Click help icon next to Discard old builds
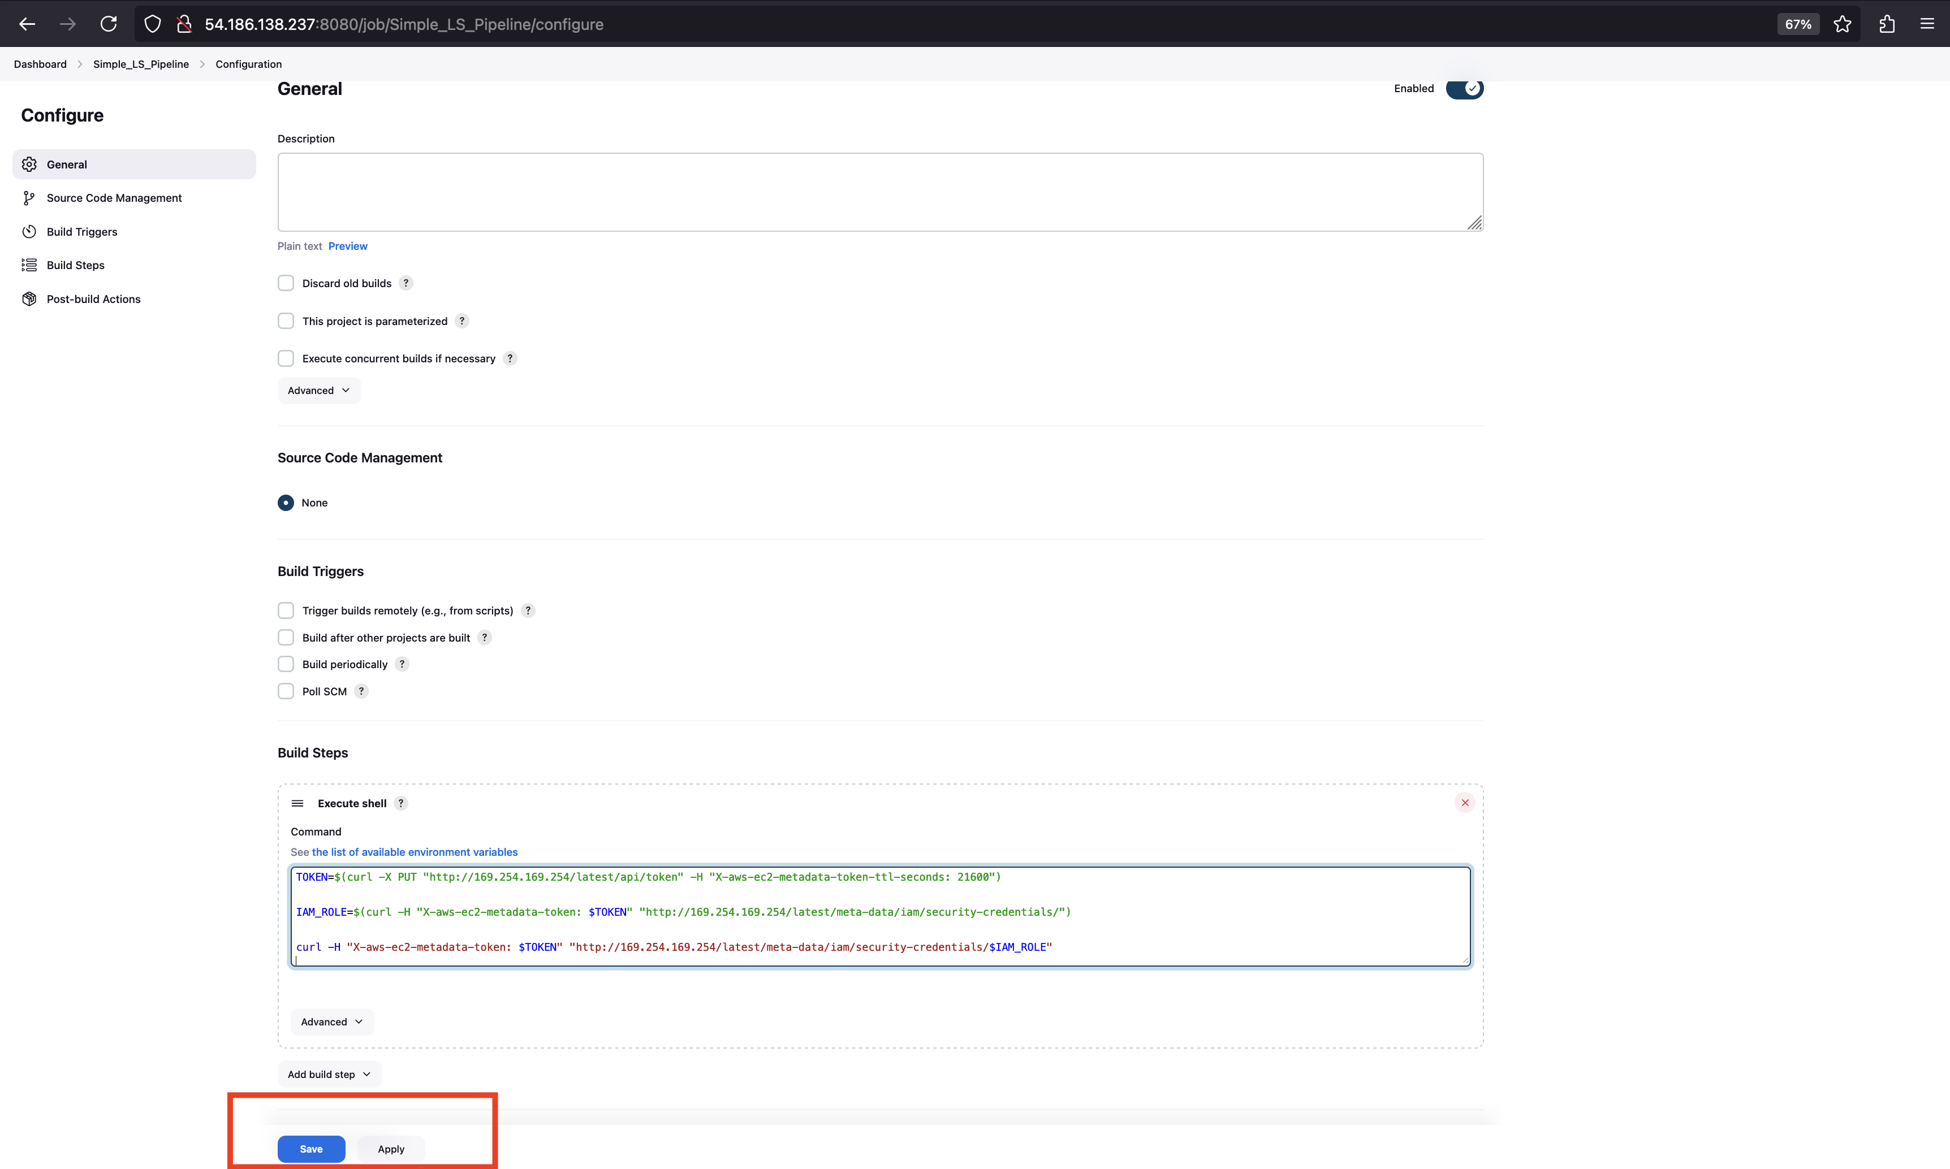1950x1169 pixels. (x=405, y=284)
